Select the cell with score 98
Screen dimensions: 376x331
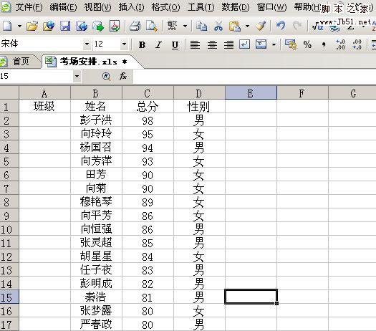(148, 120)
